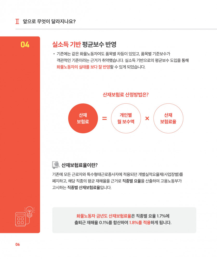Click the bold phrase 직종별 요율
The height and width of the screenshot is (259, 217).
point(131,181)
